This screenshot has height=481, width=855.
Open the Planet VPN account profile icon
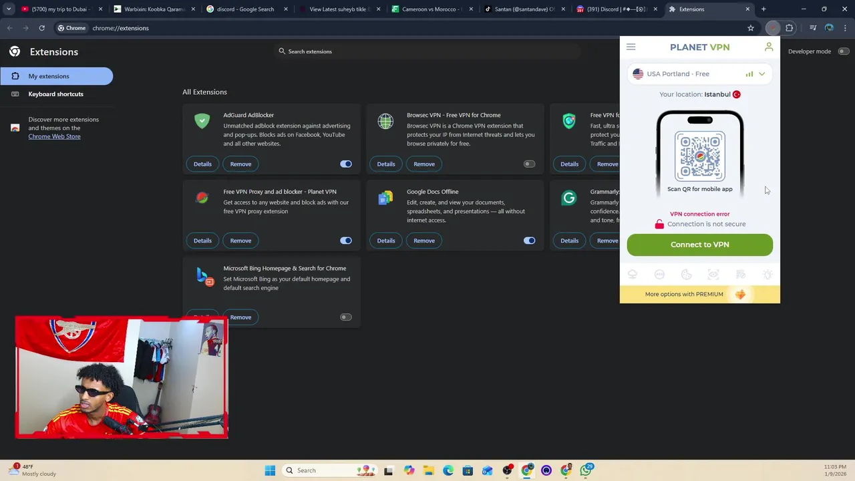769,47
